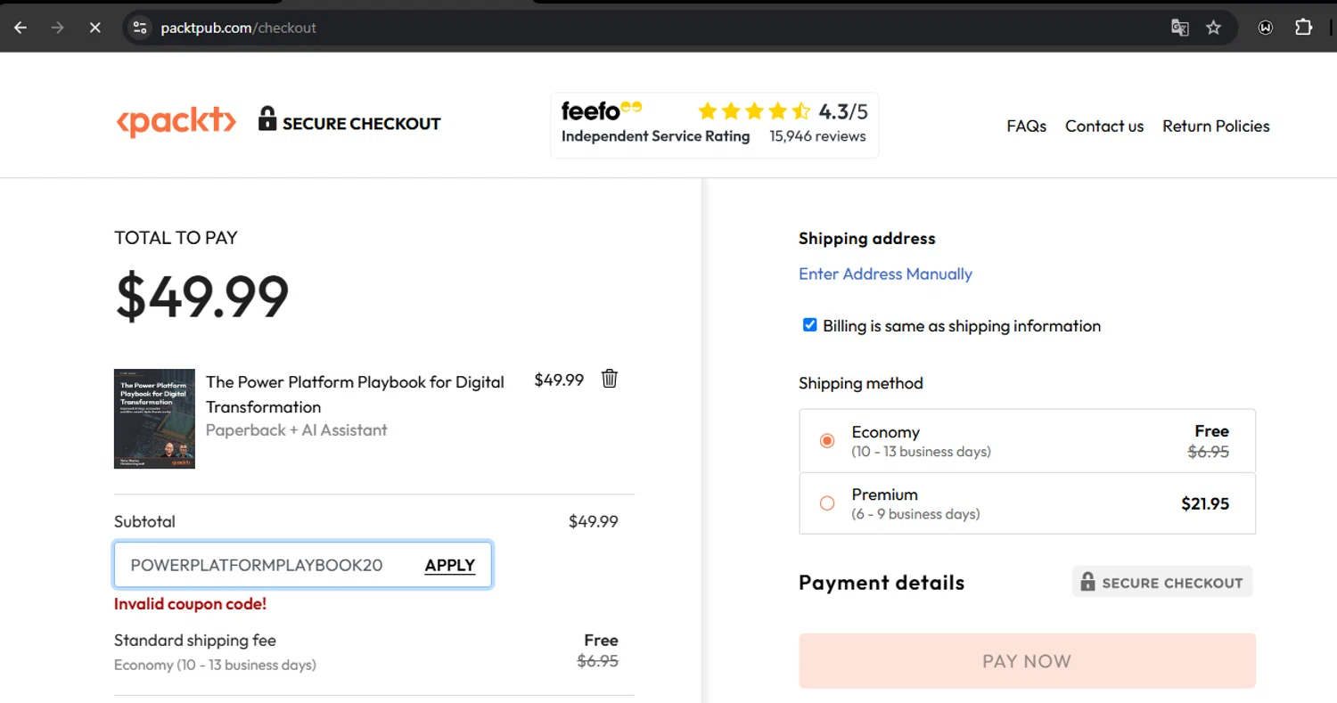Click the struck-through $6.95 in Economy option

1209,452
